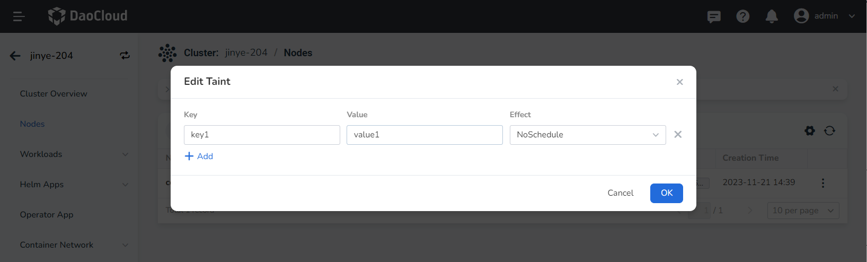Open the Effect NoSchedule dropdown
867x262 pixels.
[x=587, y=135]
